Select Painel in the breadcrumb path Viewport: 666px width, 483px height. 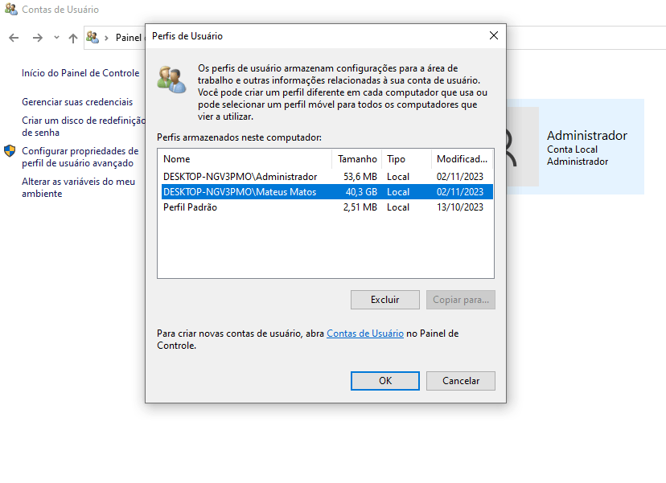click(129, 38)
